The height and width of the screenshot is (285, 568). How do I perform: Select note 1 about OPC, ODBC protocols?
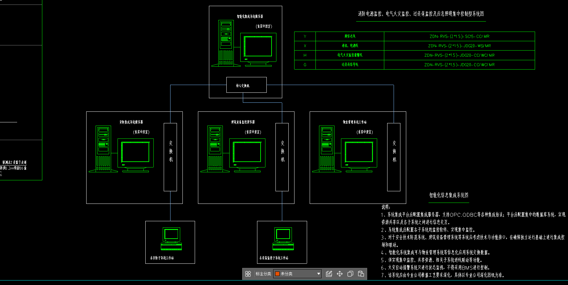(473, 218)
